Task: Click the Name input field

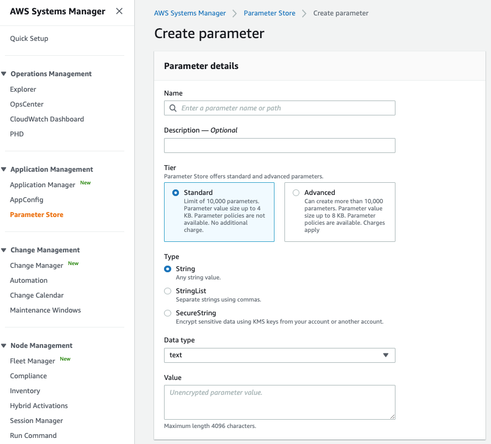Action: click(279, 108)
